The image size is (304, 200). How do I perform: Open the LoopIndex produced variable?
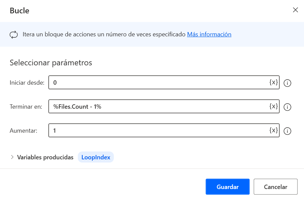(x=96, y=157)
